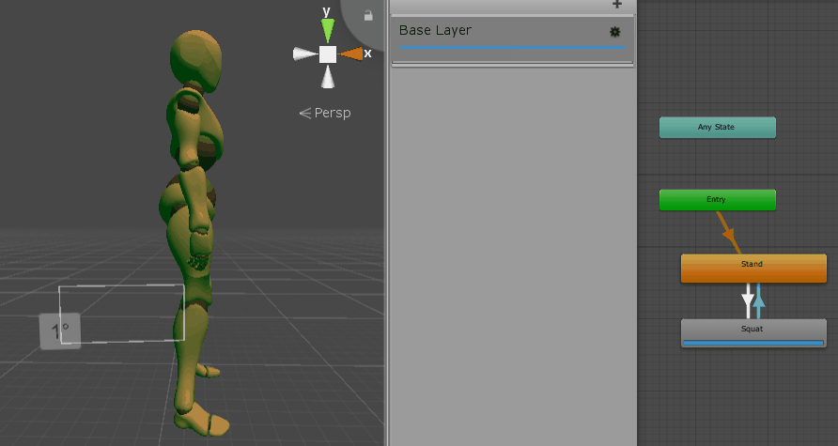Click the Base Layer weight bar

point(511,48)
